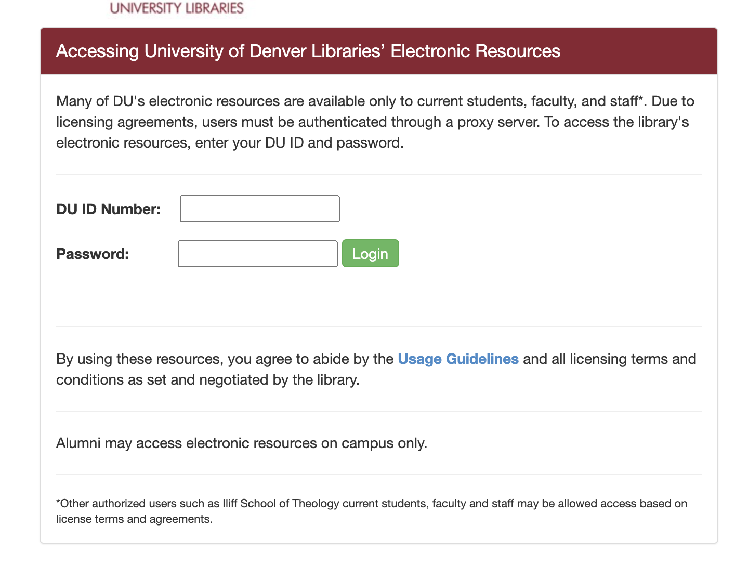The height and width of the screenshot is (578, 735).
Task: Focus the DU ID Number input field
Action: (x=259, y=209)
